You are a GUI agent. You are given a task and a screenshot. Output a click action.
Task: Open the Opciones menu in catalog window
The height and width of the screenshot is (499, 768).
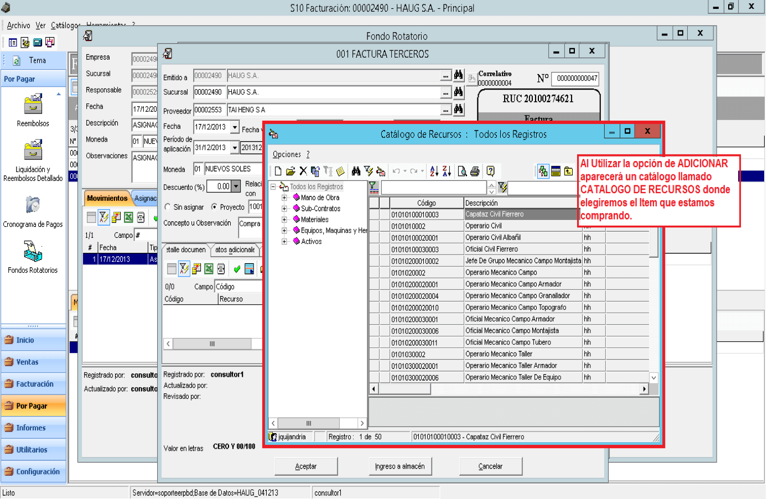coord(287,155)
